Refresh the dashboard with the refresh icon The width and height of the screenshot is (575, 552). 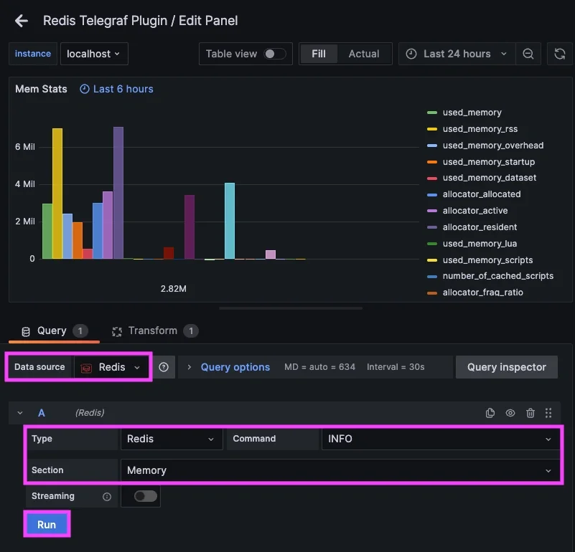(x=559, y=53)
